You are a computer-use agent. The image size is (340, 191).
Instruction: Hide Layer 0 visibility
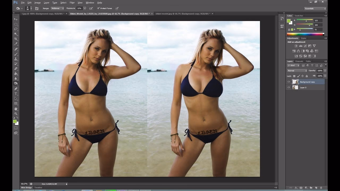click(288, 87)
